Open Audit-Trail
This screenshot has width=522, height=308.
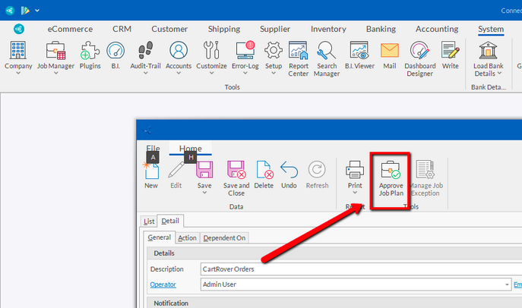point(145,55)
